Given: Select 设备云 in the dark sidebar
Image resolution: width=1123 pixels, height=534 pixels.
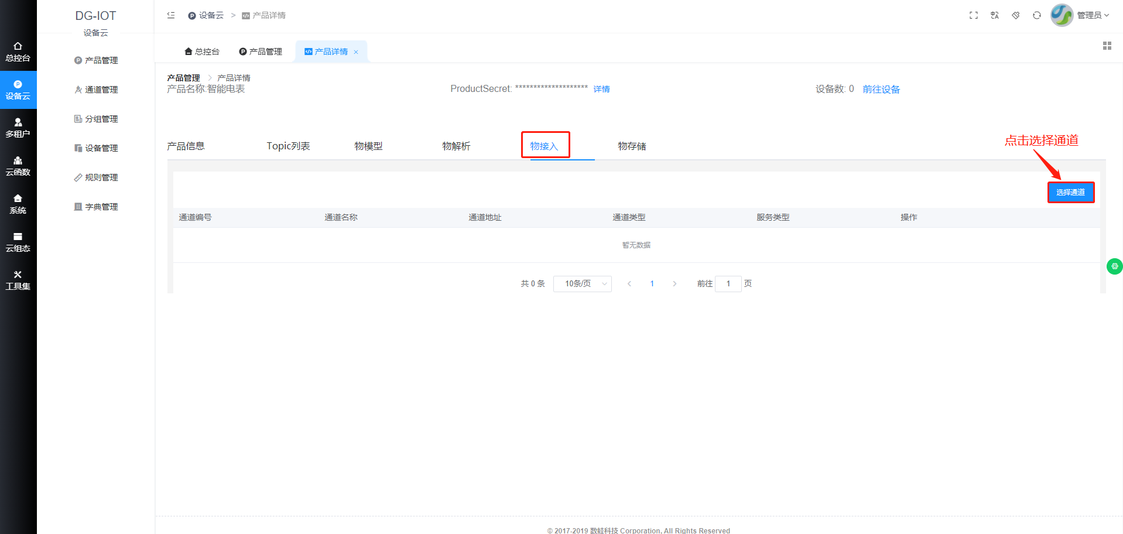Looking at the screenshot, I should point(18,90).
